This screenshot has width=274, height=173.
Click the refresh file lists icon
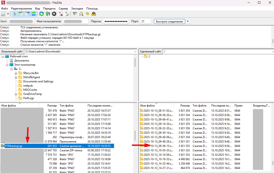coord(41,14)
